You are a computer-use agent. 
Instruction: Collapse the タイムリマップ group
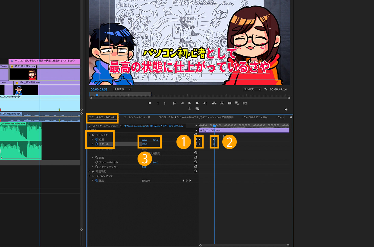pos(89,176)
